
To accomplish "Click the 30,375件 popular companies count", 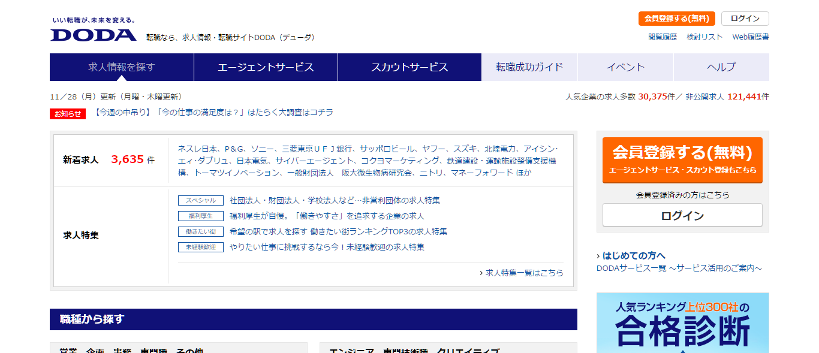I will [657, 96].
